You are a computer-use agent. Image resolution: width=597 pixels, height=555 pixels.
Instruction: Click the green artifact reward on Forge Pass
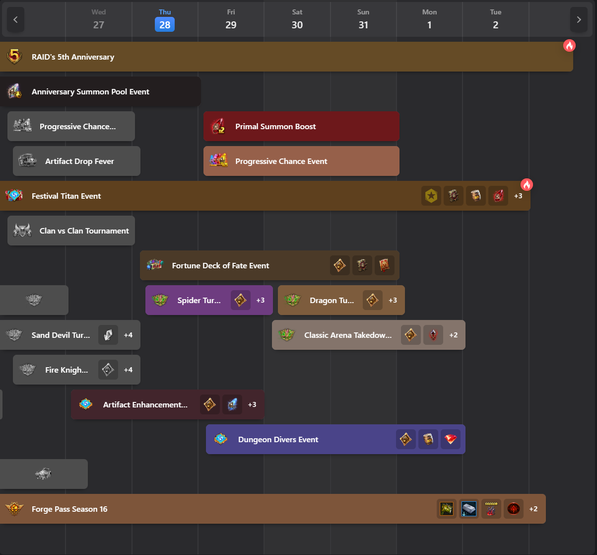point(447,509)
